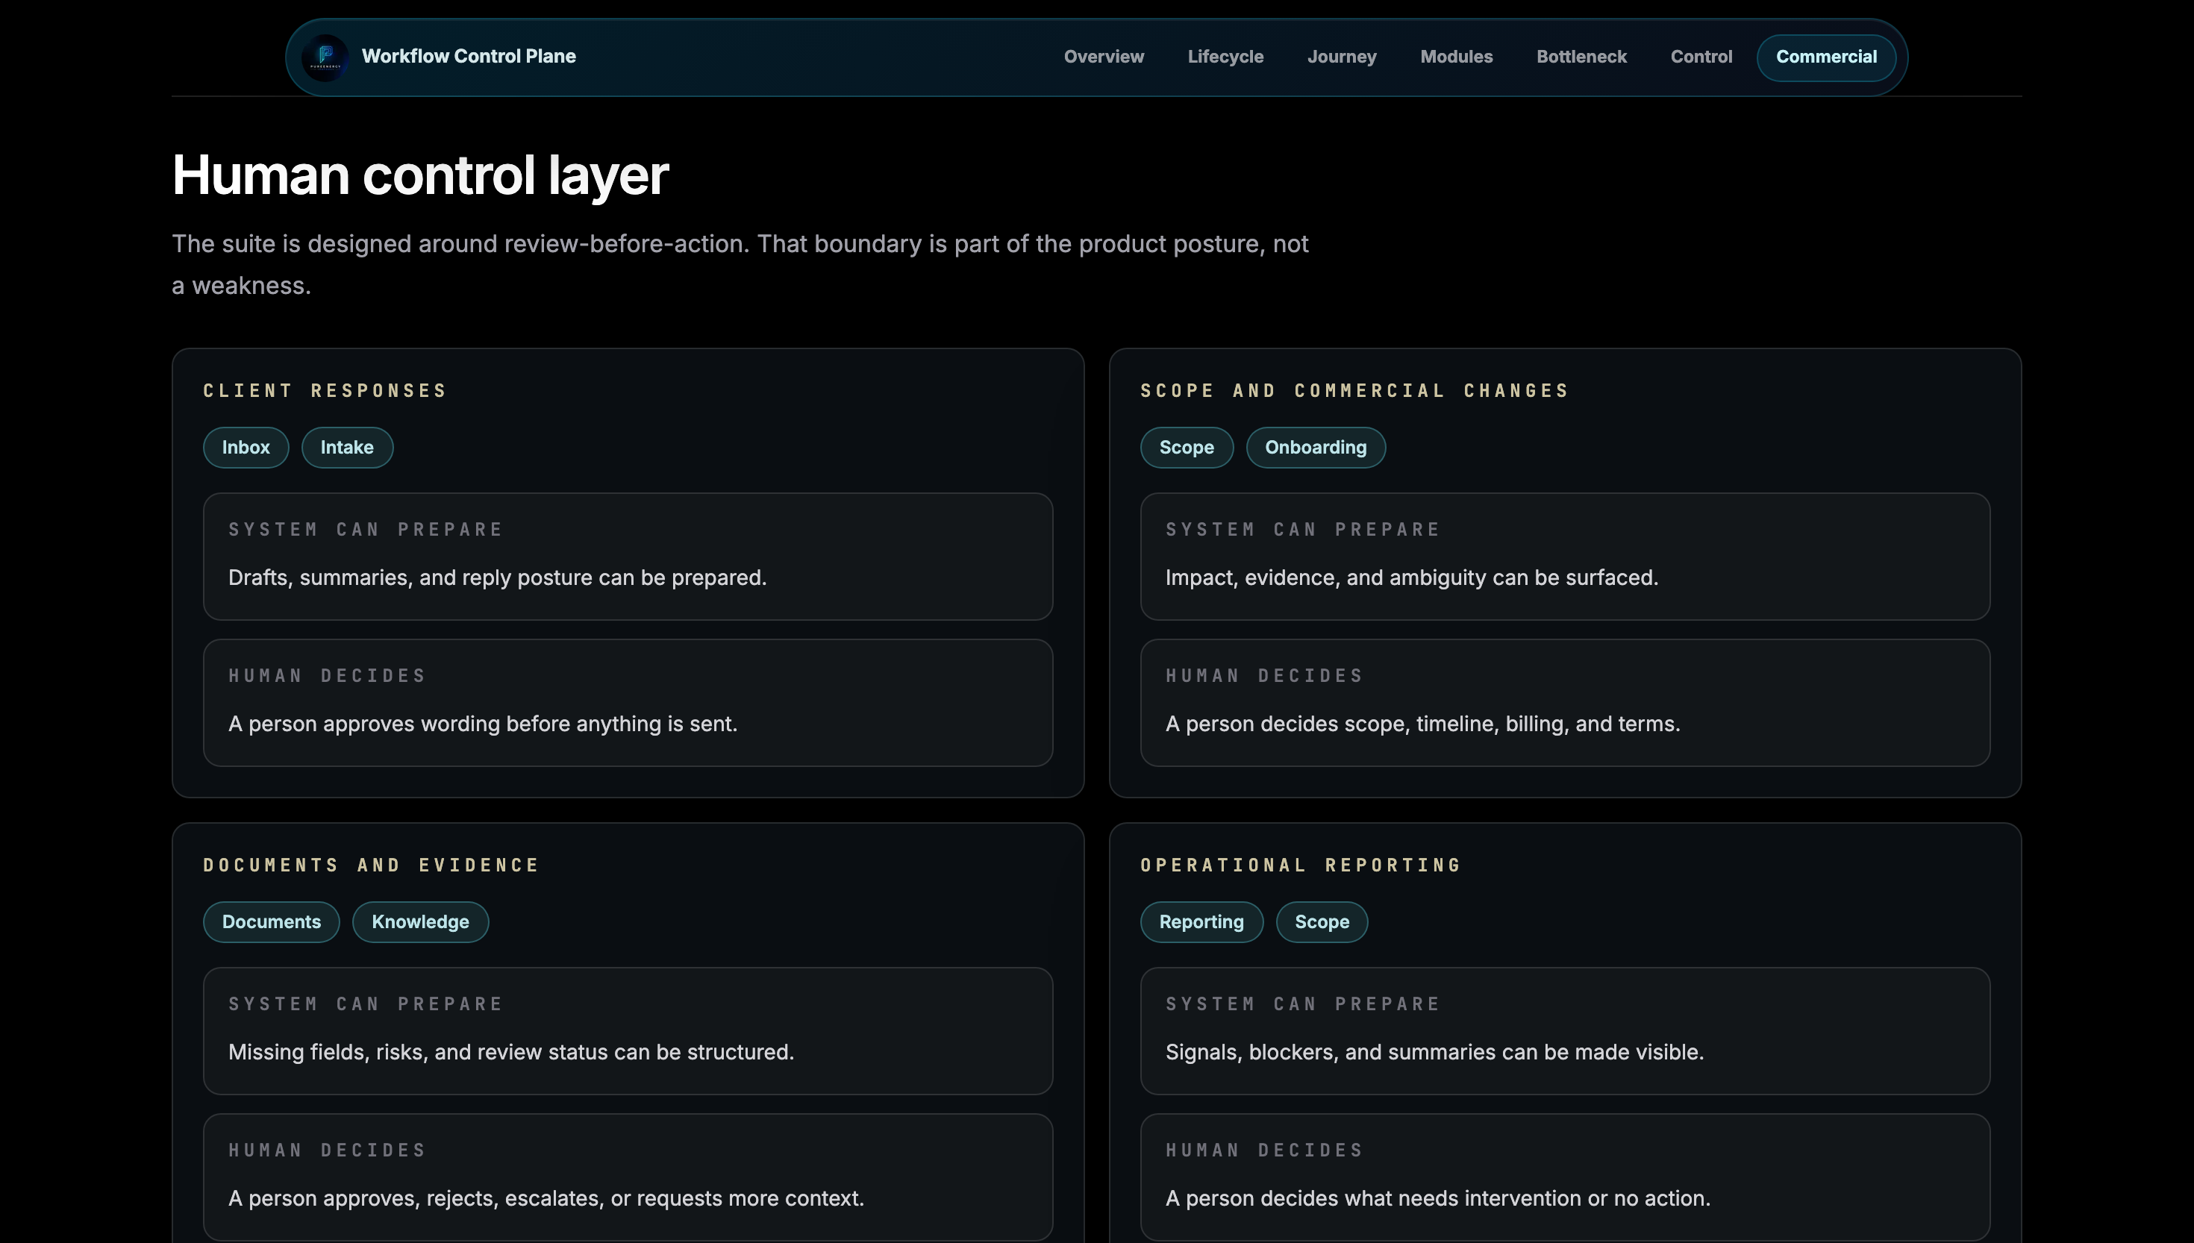The height and width of the screenshot is (1243, 2194).
Task: Click the intro paragraph about review-before-action
Action: click(x=740, y=265)
